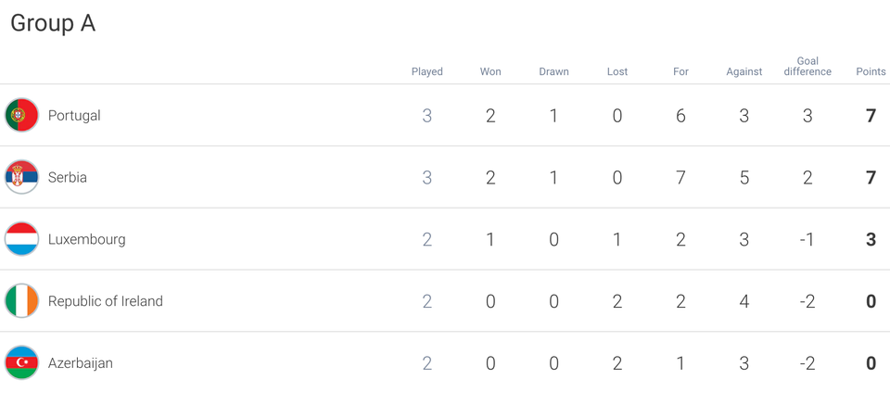The image size is (890, 405).
Task: Click Portugal's points total of 7
Action: click(871, 116)
